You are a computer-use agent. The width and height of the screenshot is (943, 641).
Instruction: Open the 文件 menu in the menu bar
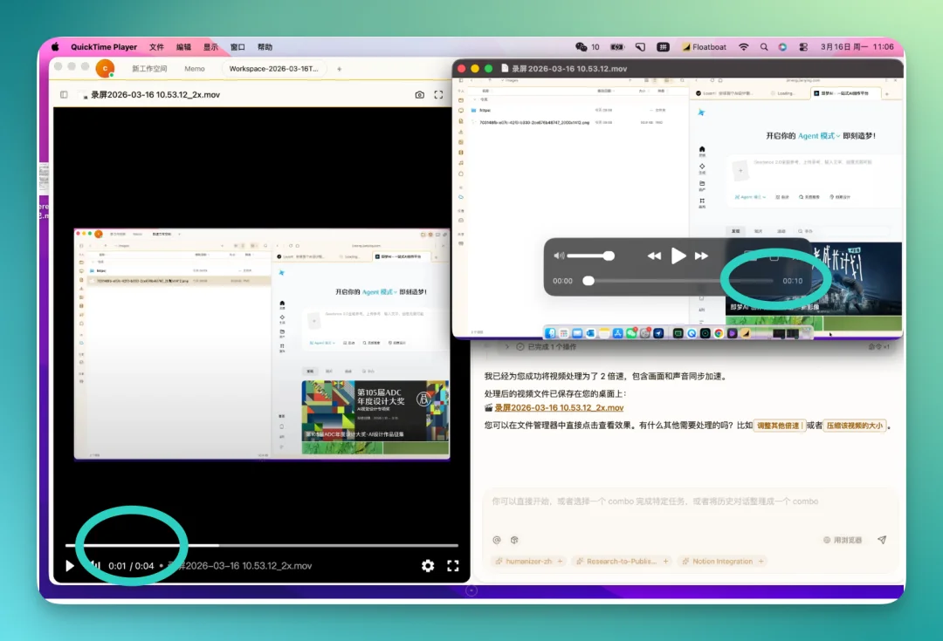pyautogui.click(x=156, y=47)
